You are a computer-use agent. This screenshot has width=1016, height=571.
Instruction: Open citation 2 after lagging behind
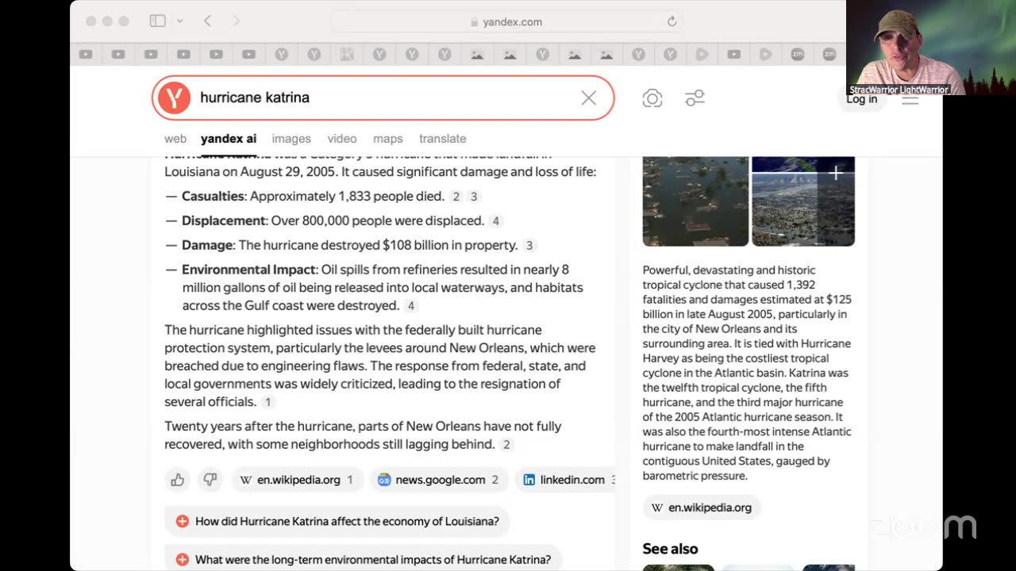coord(506,445)
